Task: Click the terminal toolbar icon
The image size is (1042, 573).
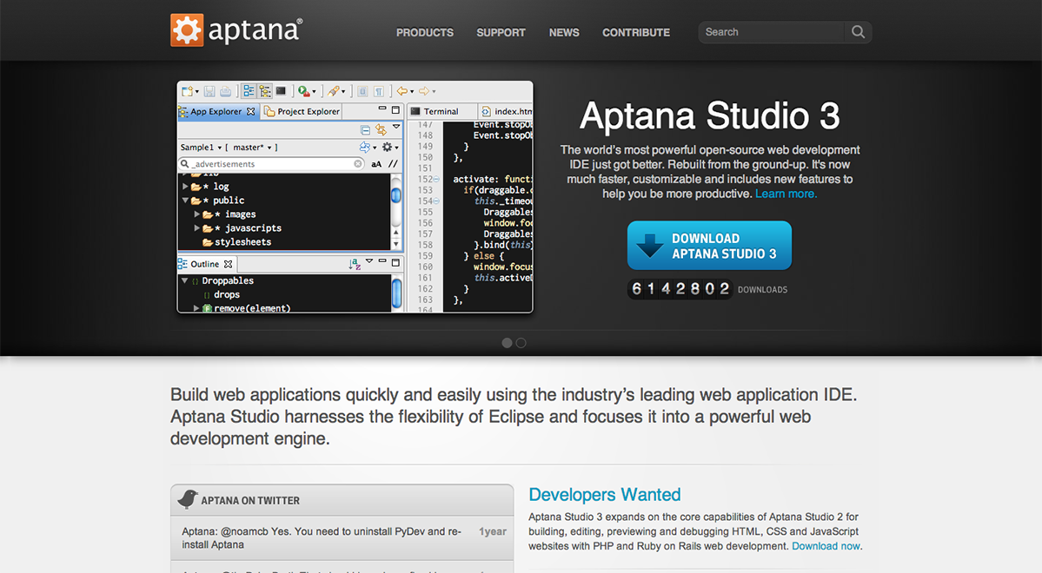Action: [x=281, y=91]
